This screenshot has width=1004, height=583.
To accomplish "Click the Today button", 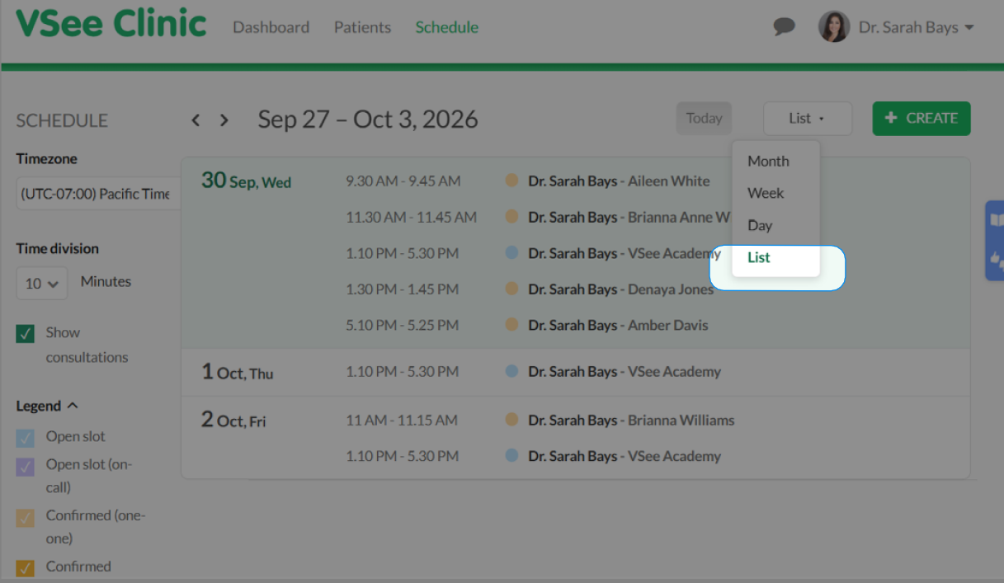I will point(704,119).
